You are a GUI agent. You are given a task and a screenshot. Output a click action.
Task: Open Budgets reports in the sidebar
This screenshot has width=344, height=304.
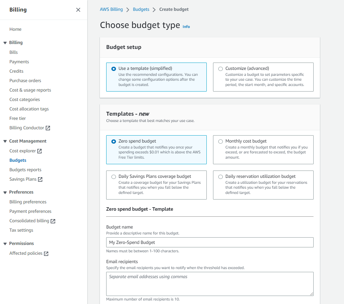pyautogui.click(x=25, y=170)
